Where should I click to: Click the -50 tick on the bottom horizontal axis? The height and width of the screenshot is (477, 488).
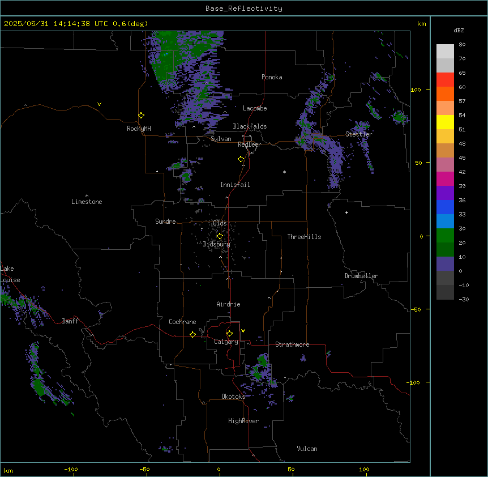click(x=144, y=469)
